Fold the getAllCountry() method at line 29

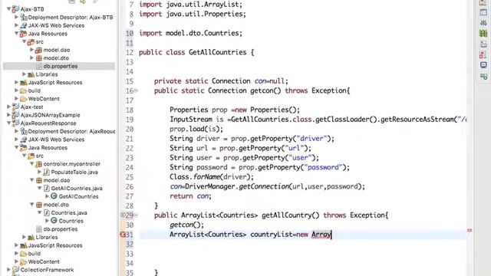(137, 215)
